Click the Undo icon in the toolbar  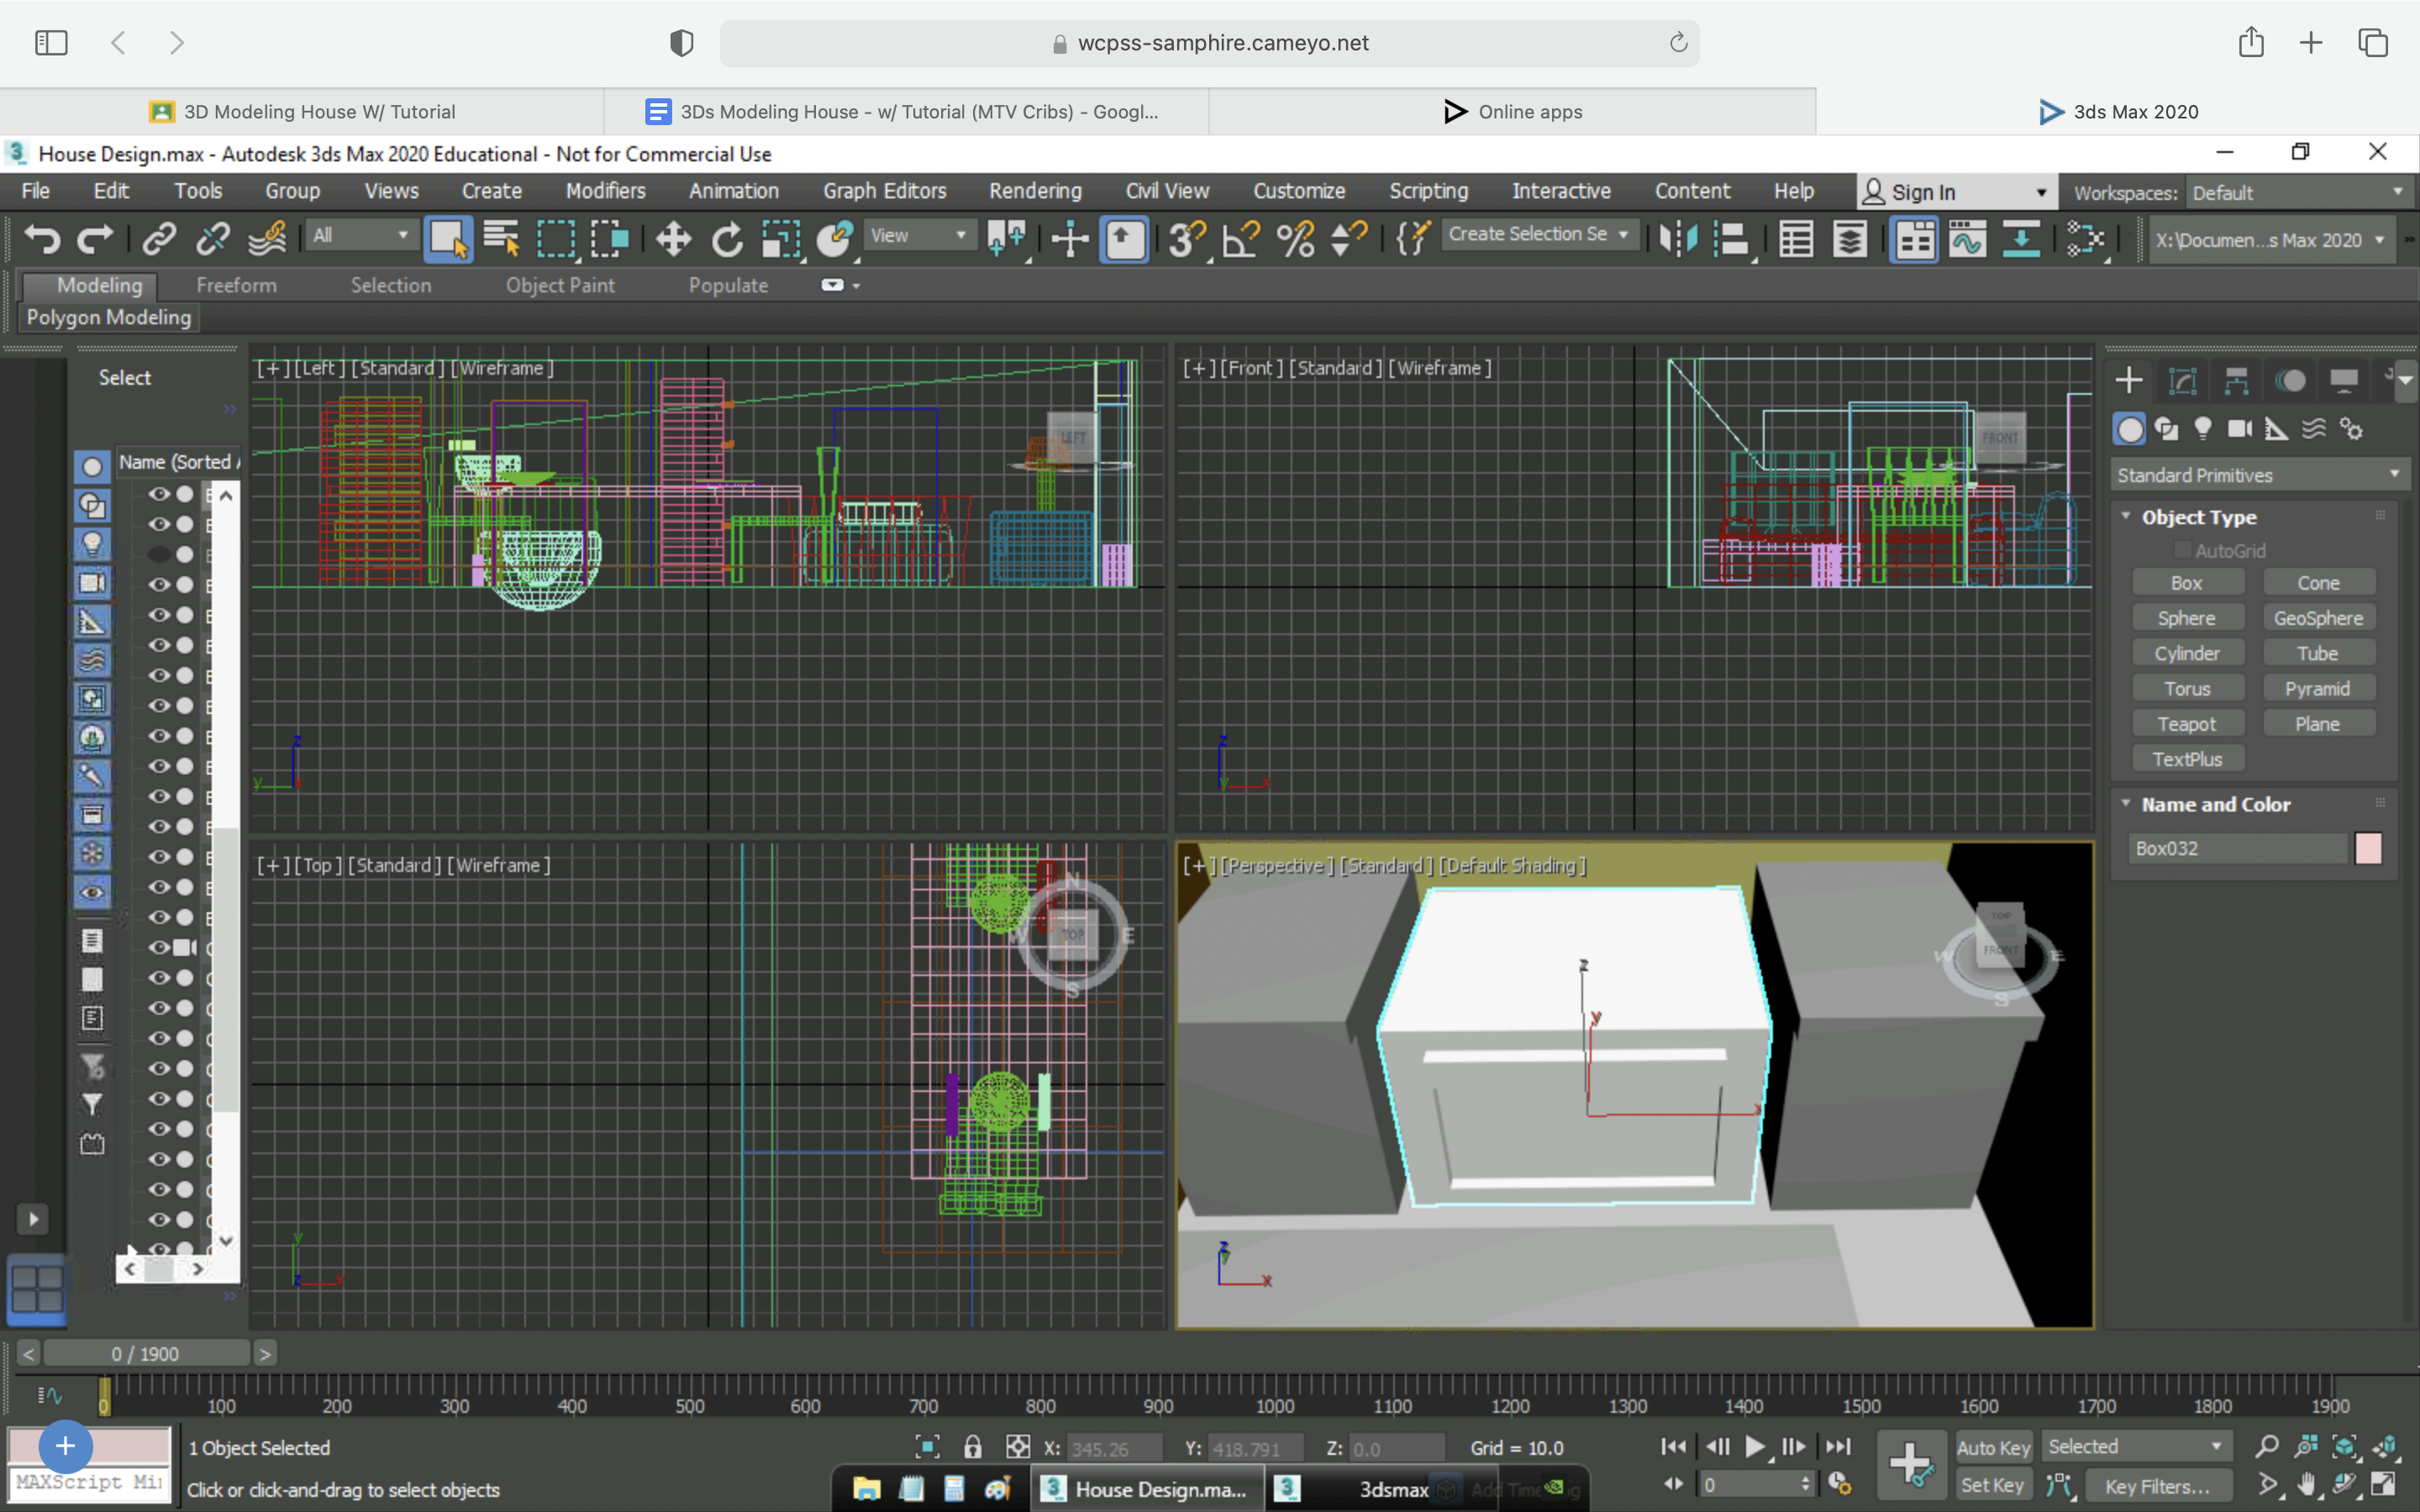click(41, 239)
